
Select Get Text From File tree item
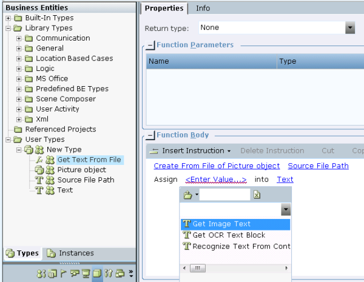tap(89, 160)
